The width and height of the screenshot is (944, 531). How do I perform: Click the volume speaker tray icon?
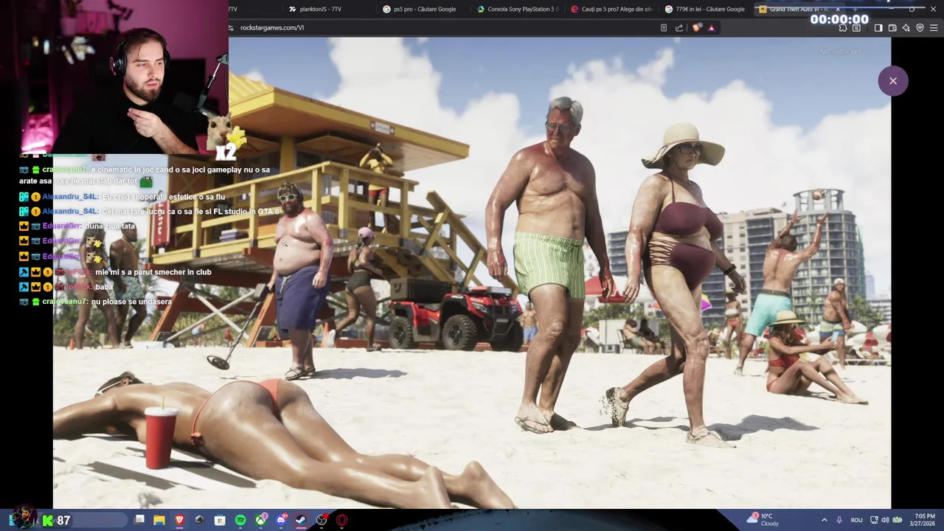[885, 520]
